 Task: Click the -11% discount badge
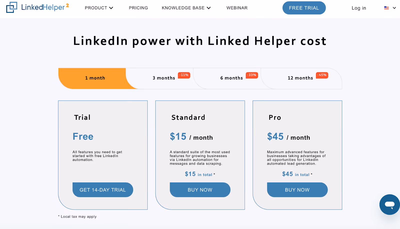point(183,75)
